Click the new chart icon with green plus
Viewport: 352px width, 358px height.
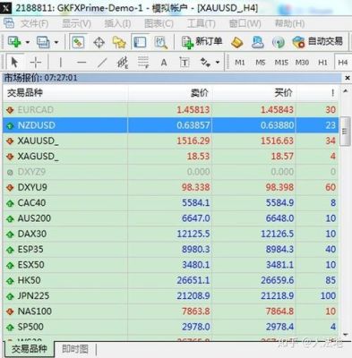pyautogui.click(x=14, y=42)
